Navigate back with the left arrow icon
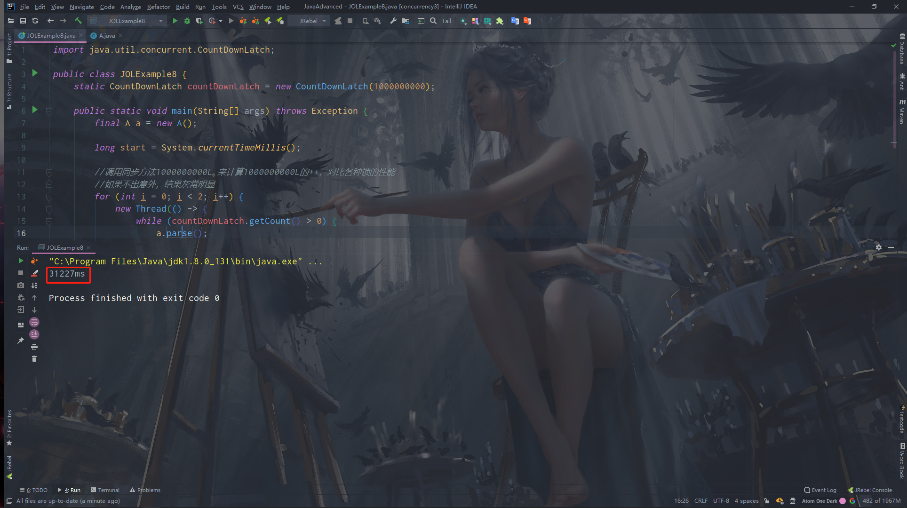The width and height of the screenshot is (907, 508). pos(50,21)
